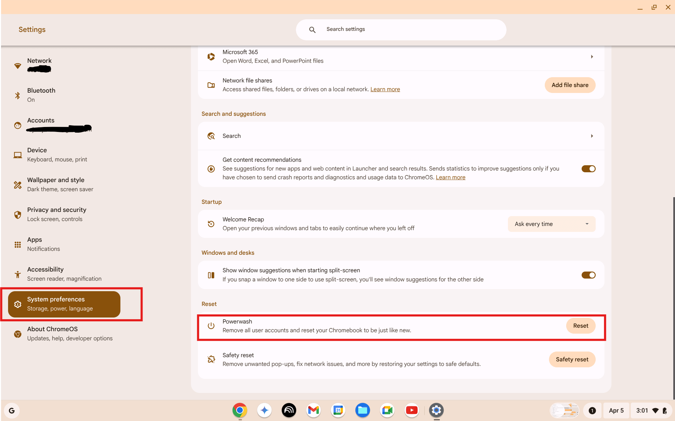
Task: Open Accounts settings via the avatar icon
Action: click(x=18, y=125)
